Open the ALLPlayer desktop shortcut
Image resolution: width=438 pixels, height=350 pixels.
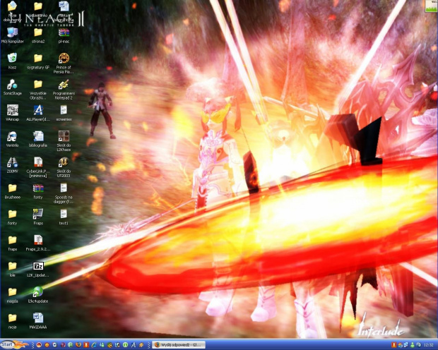[38, 111]
